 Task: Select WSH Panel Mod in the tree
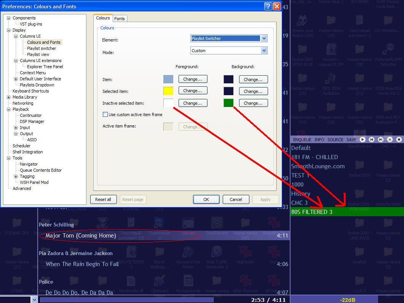click(x=34, y=182)
